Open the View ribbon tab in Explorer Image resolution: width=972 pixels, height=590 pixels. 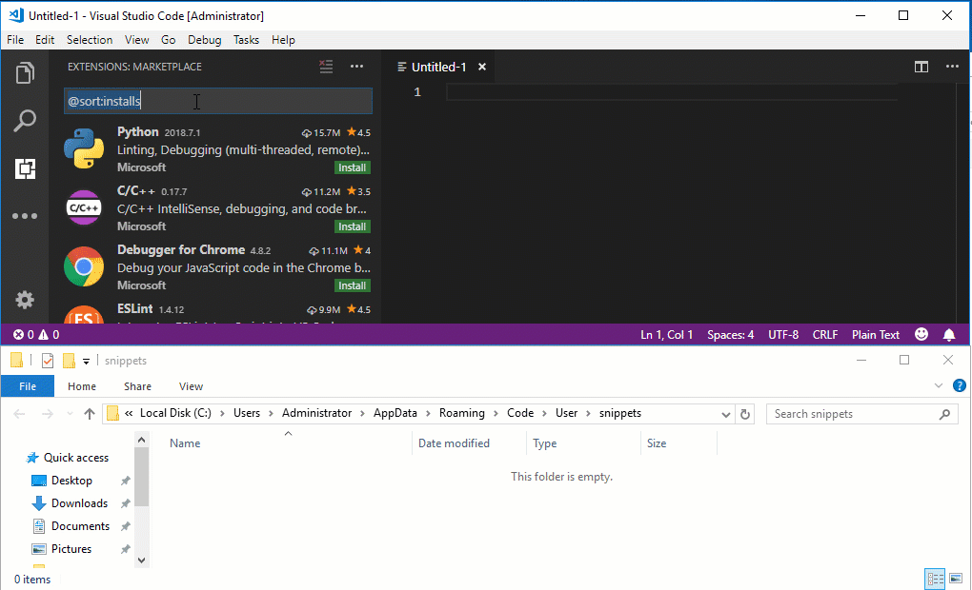[191, 386]
